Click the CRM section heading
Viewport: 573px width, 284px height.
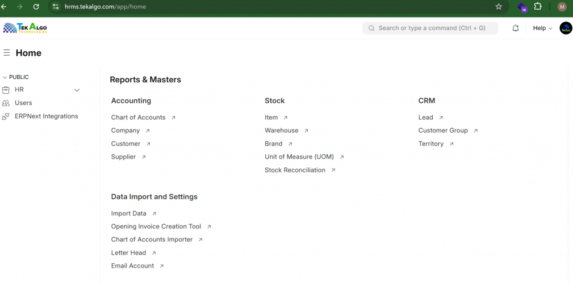pos(427,101)
